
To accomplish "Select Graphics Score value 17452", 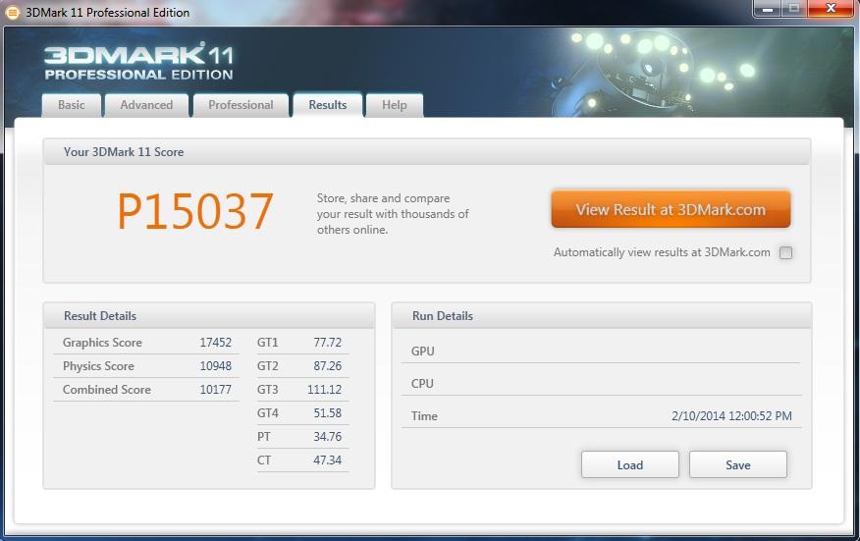I will tap(216, 343).
